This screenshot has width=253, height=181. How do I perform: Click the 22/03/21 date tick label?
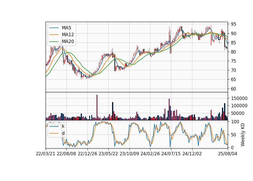46,154
